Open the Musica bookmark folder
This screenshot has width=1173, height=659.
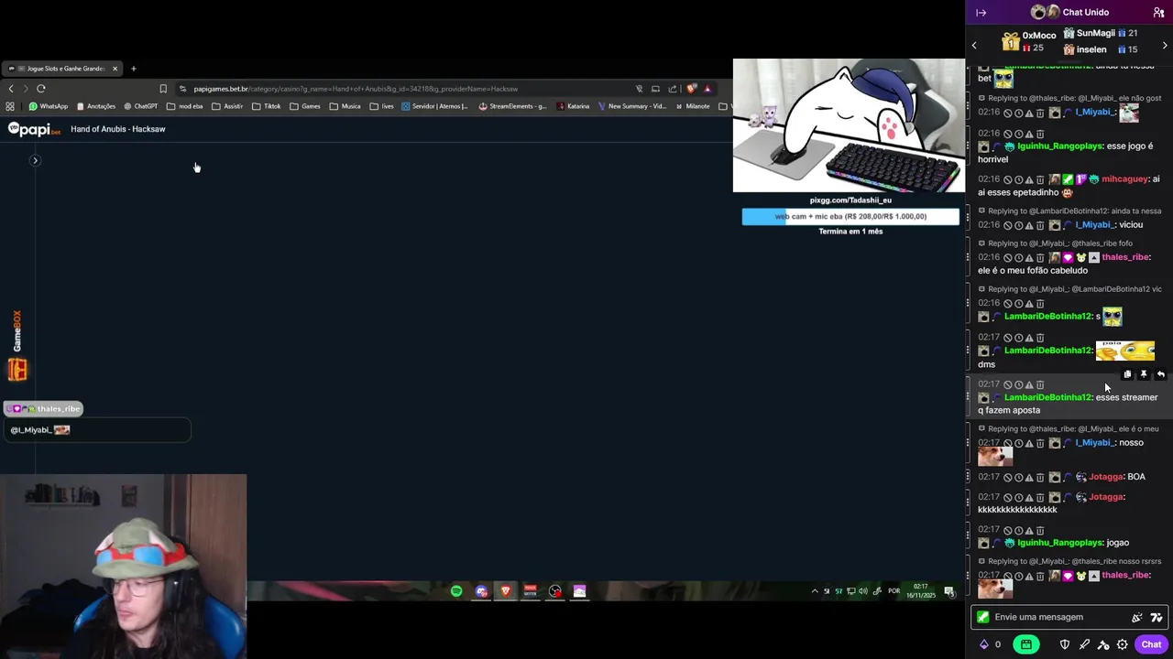click(x=345, y=106)
